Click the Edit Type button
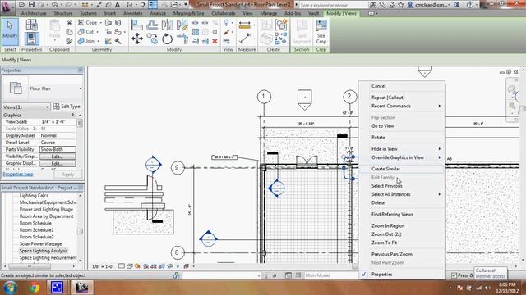This screenshot has height=295, width=526. pyautogui.click(x=67, y=107)
